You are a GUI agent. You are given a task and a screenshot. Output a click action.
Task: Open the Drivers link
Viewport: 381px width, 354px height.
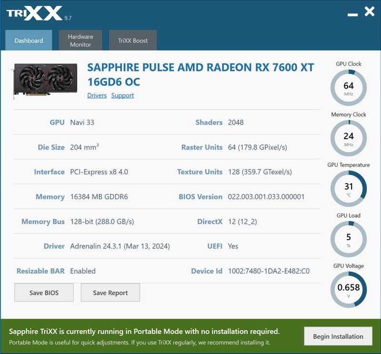(x=97, y=95)
